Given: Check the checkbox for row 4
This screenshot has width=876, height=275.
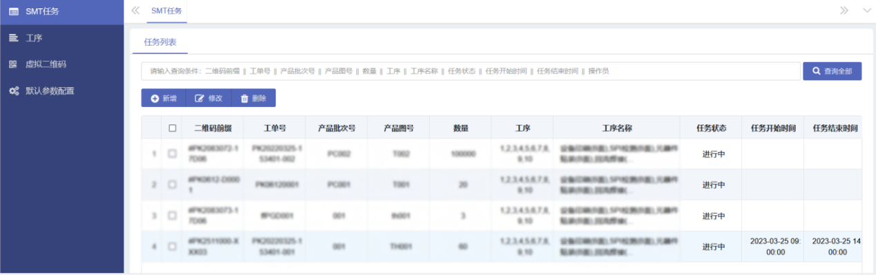Looking at the screenshot, I should [173, 247].
